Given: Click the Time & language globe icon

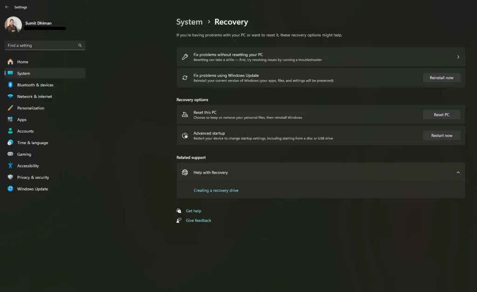Looking at the screenshot, I should coord(10,143).
